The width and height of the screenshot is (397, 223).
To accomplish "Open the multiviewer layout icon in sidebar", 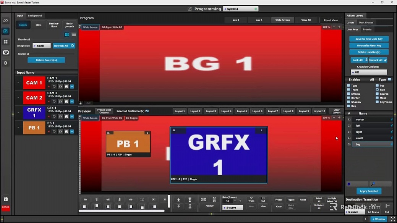I will 5,42.
